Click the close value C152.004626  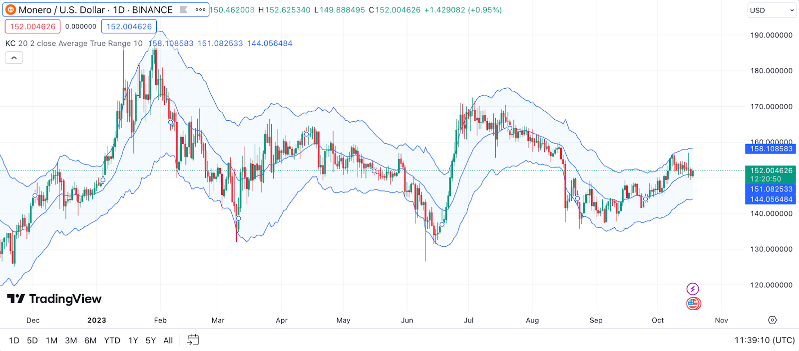click(395, 10)
